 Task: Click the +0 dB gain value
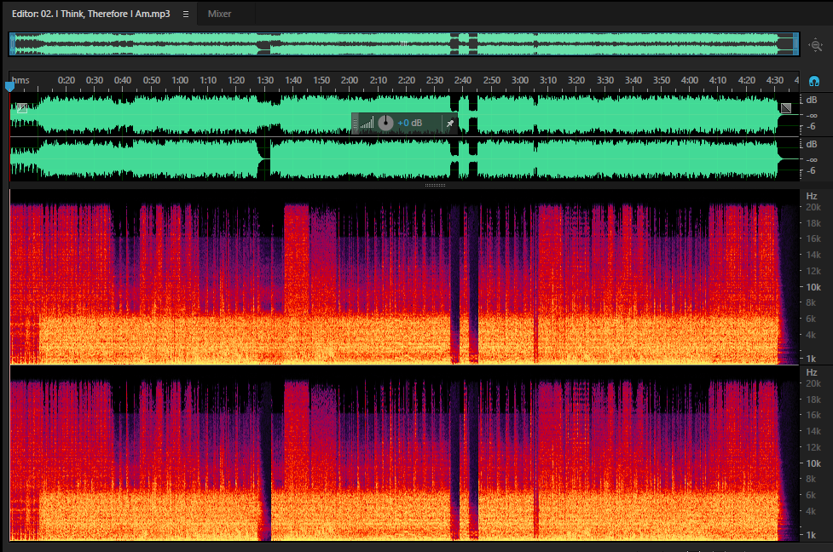pyautogui.click(x=409, y=124)
